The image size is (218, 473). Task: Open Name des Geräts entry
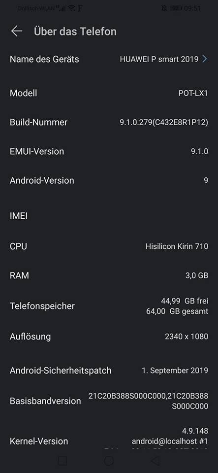(x=109, y=59)
